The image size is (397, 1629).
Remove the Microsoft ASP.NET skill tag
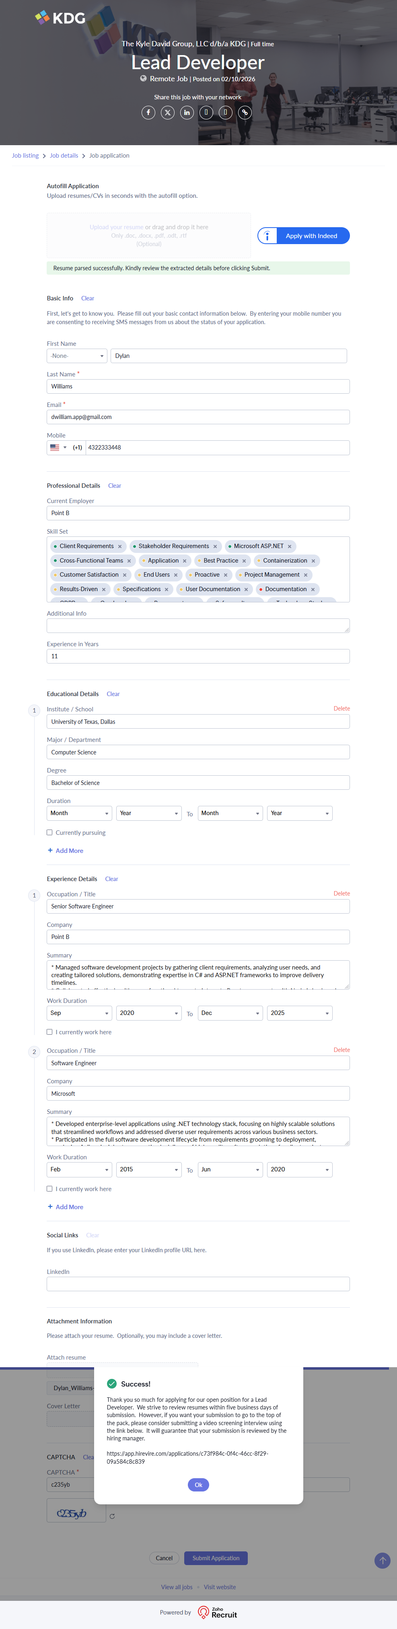pyautogui.click(x=290, y=546)
